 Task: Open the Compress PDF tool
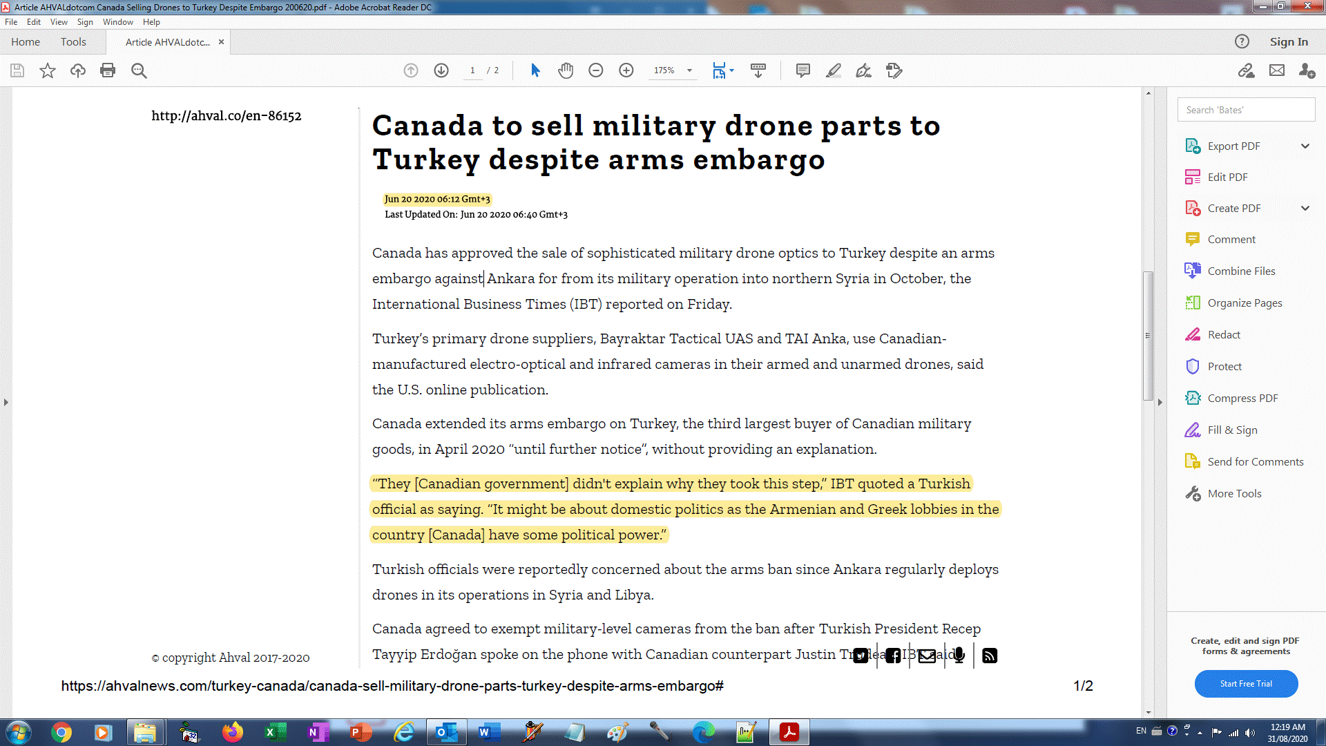(1231, 398)
